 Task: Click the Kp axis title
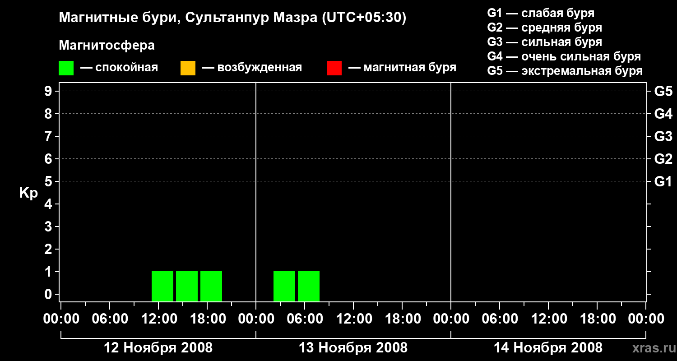pyautogui.click(x=28, y=194)
